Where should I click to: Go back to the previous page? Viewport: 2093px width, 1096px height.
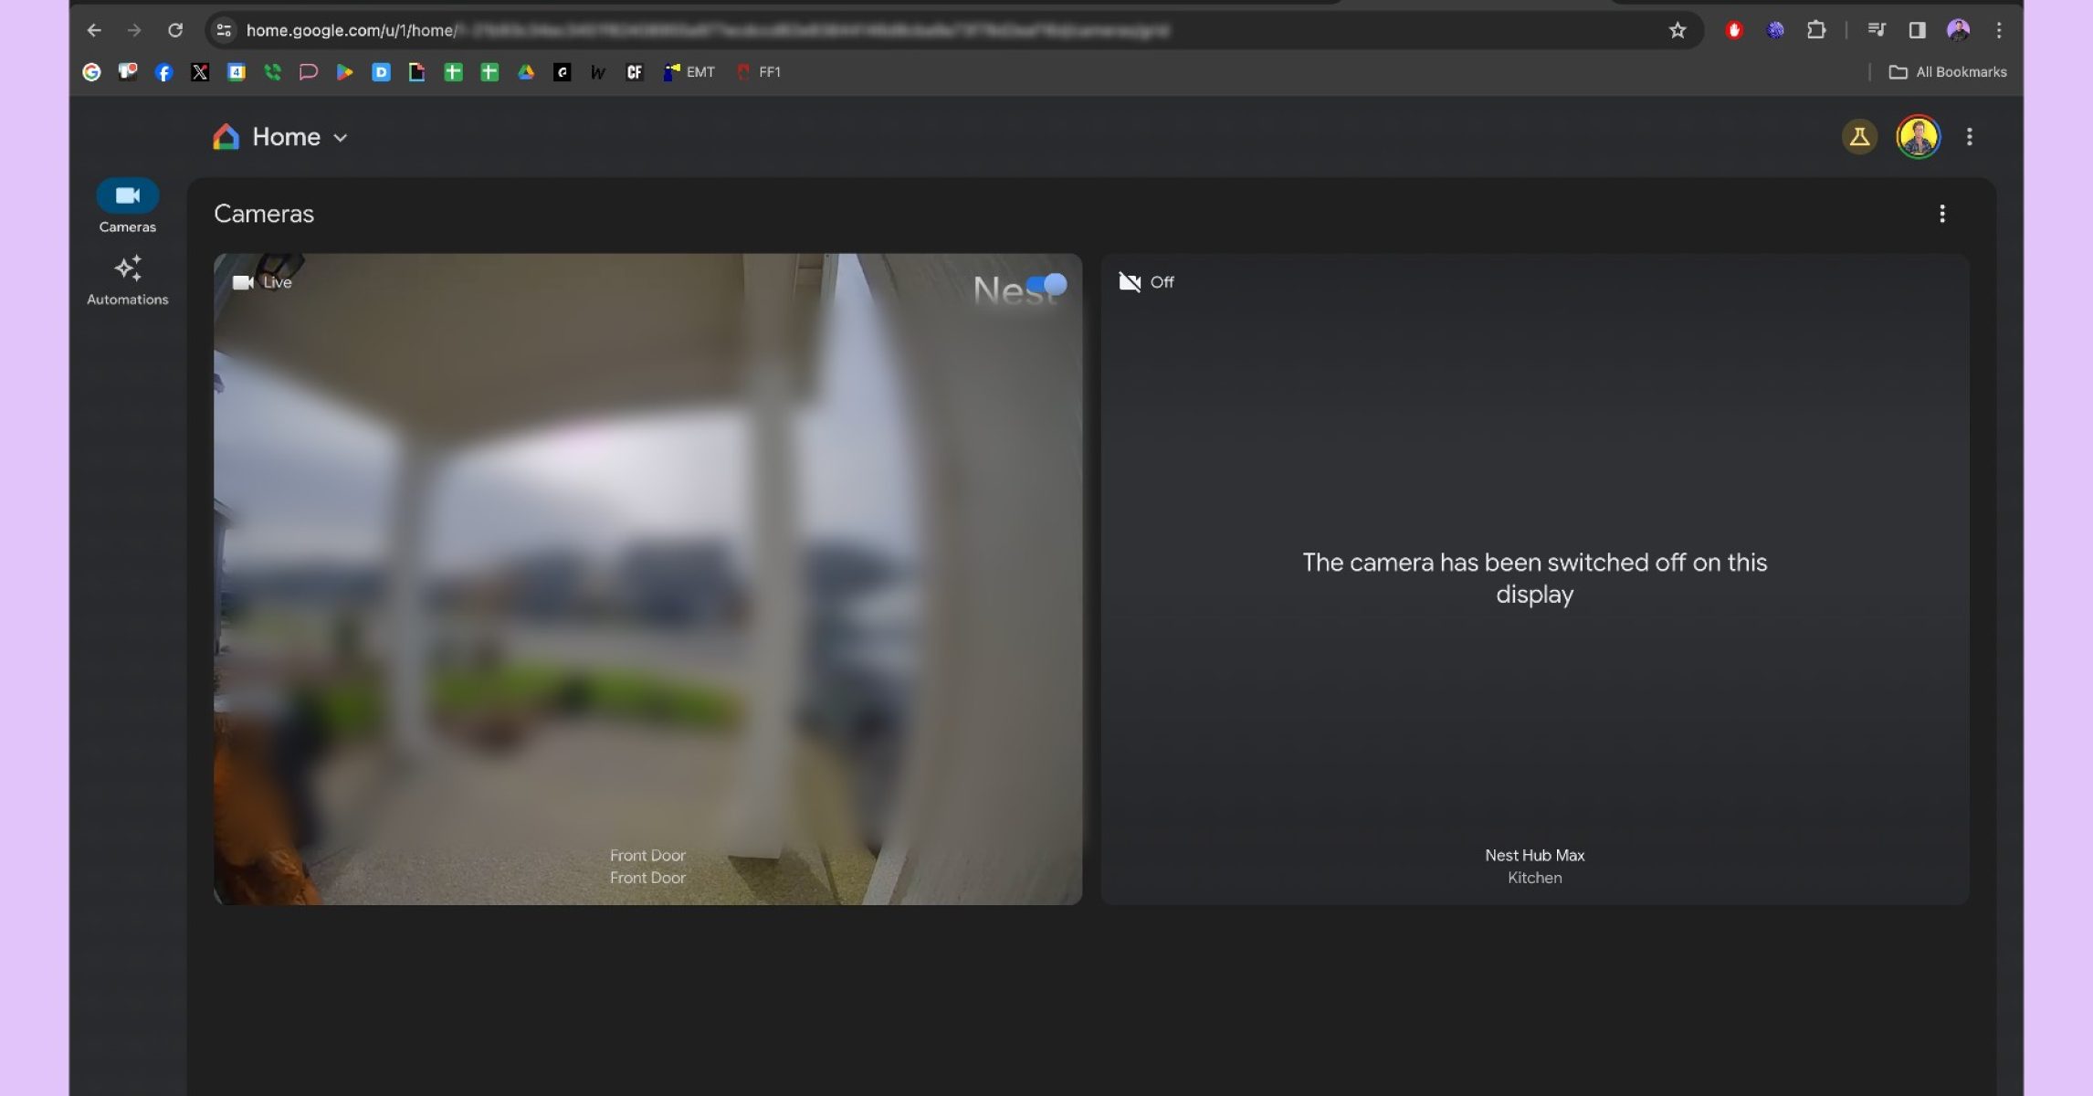(94, 30)
